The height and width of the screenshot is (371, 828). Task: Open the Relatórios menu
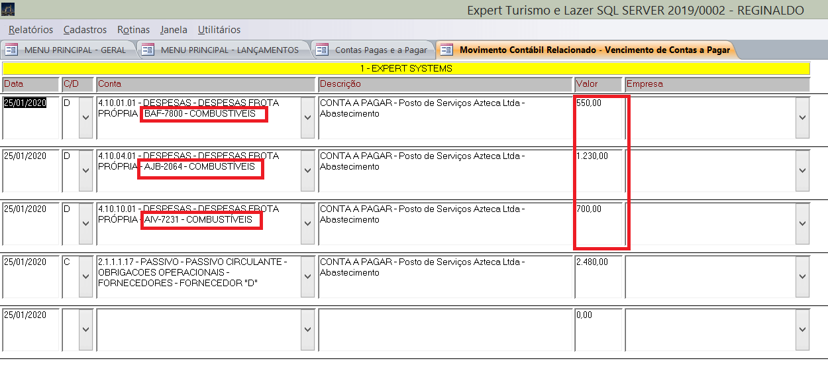(30, 30)
